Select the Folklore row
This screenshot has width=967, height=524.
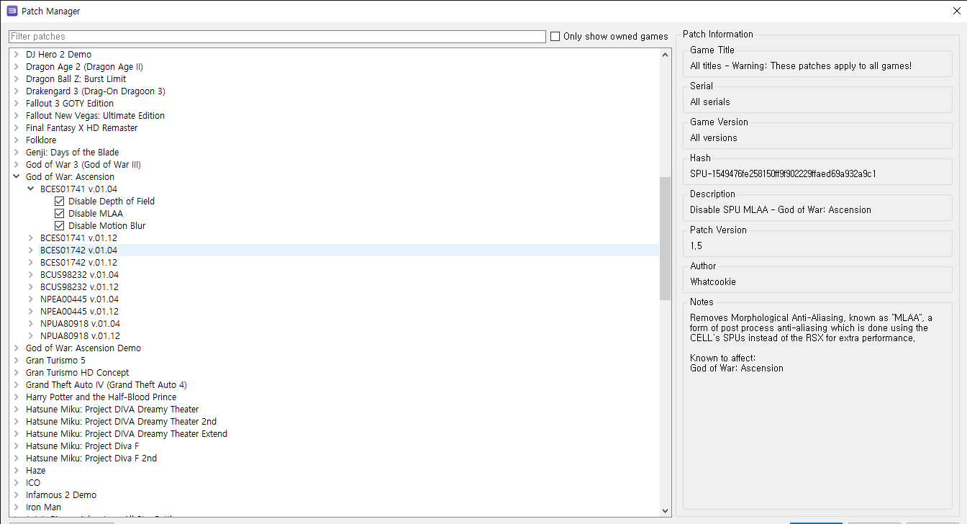pos(41,140)
